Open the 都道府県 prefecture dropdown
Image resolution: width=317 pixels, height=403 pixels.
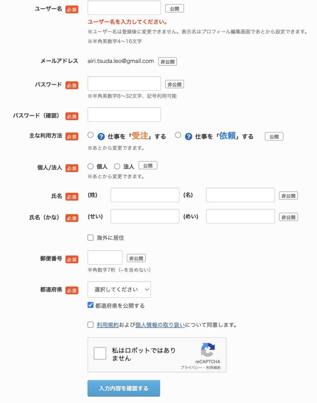119,289
